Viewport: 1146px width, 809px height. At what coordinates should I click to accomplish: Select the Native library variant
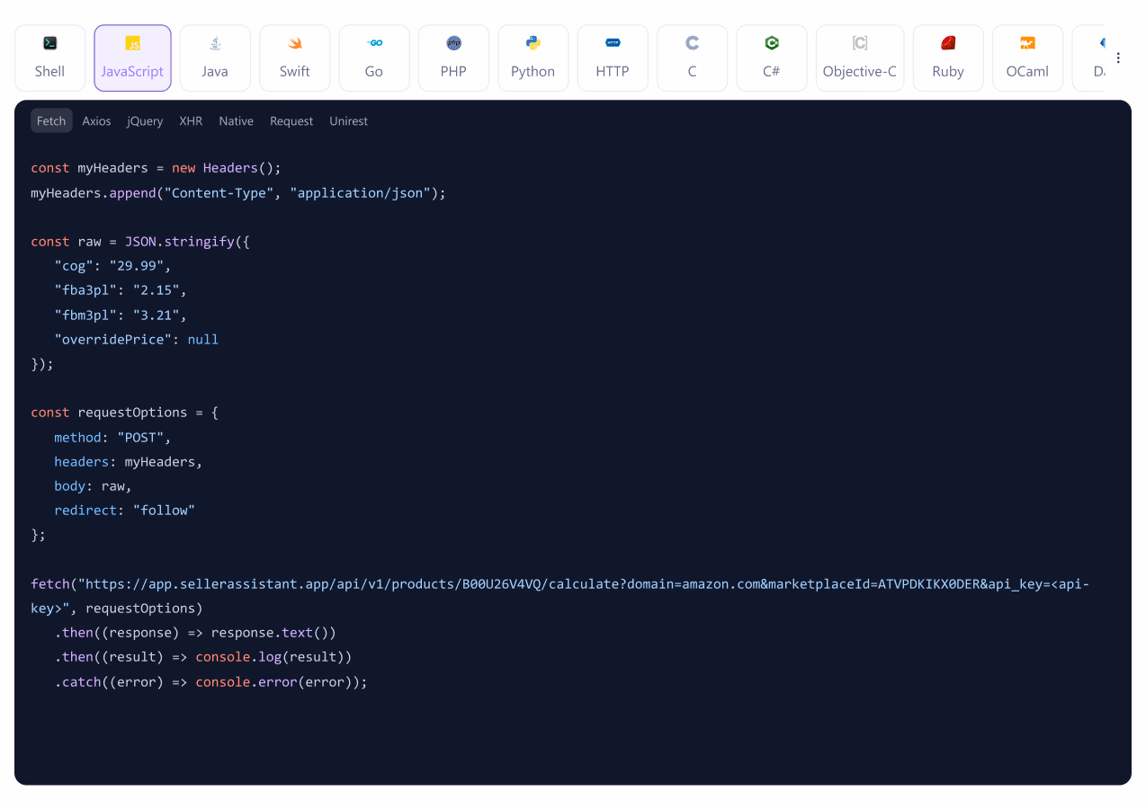tap(236, 120)
